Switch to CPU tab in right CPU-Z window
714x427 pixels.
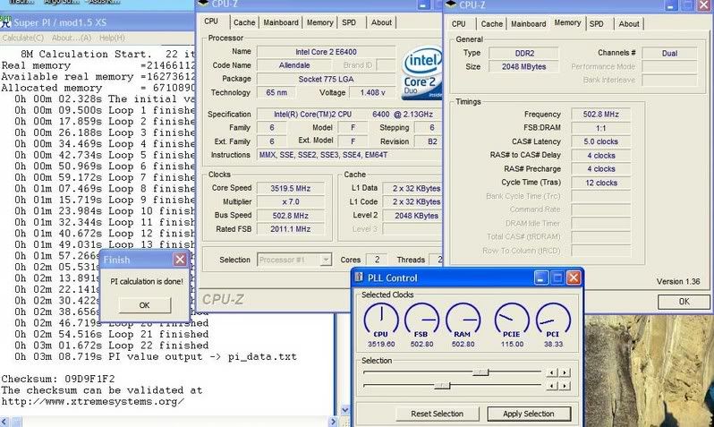458,23
